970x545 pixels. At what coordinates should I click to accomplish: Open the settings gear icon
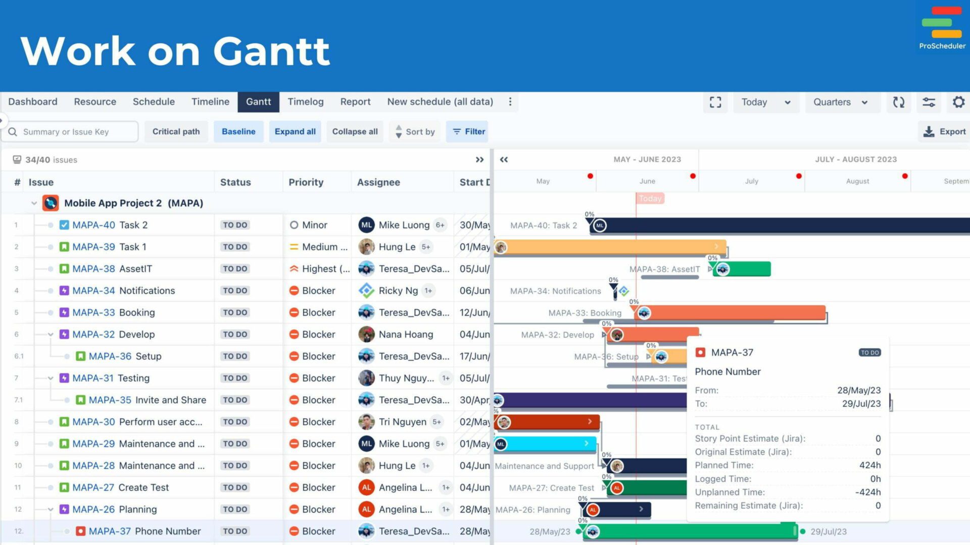point(958,102)
